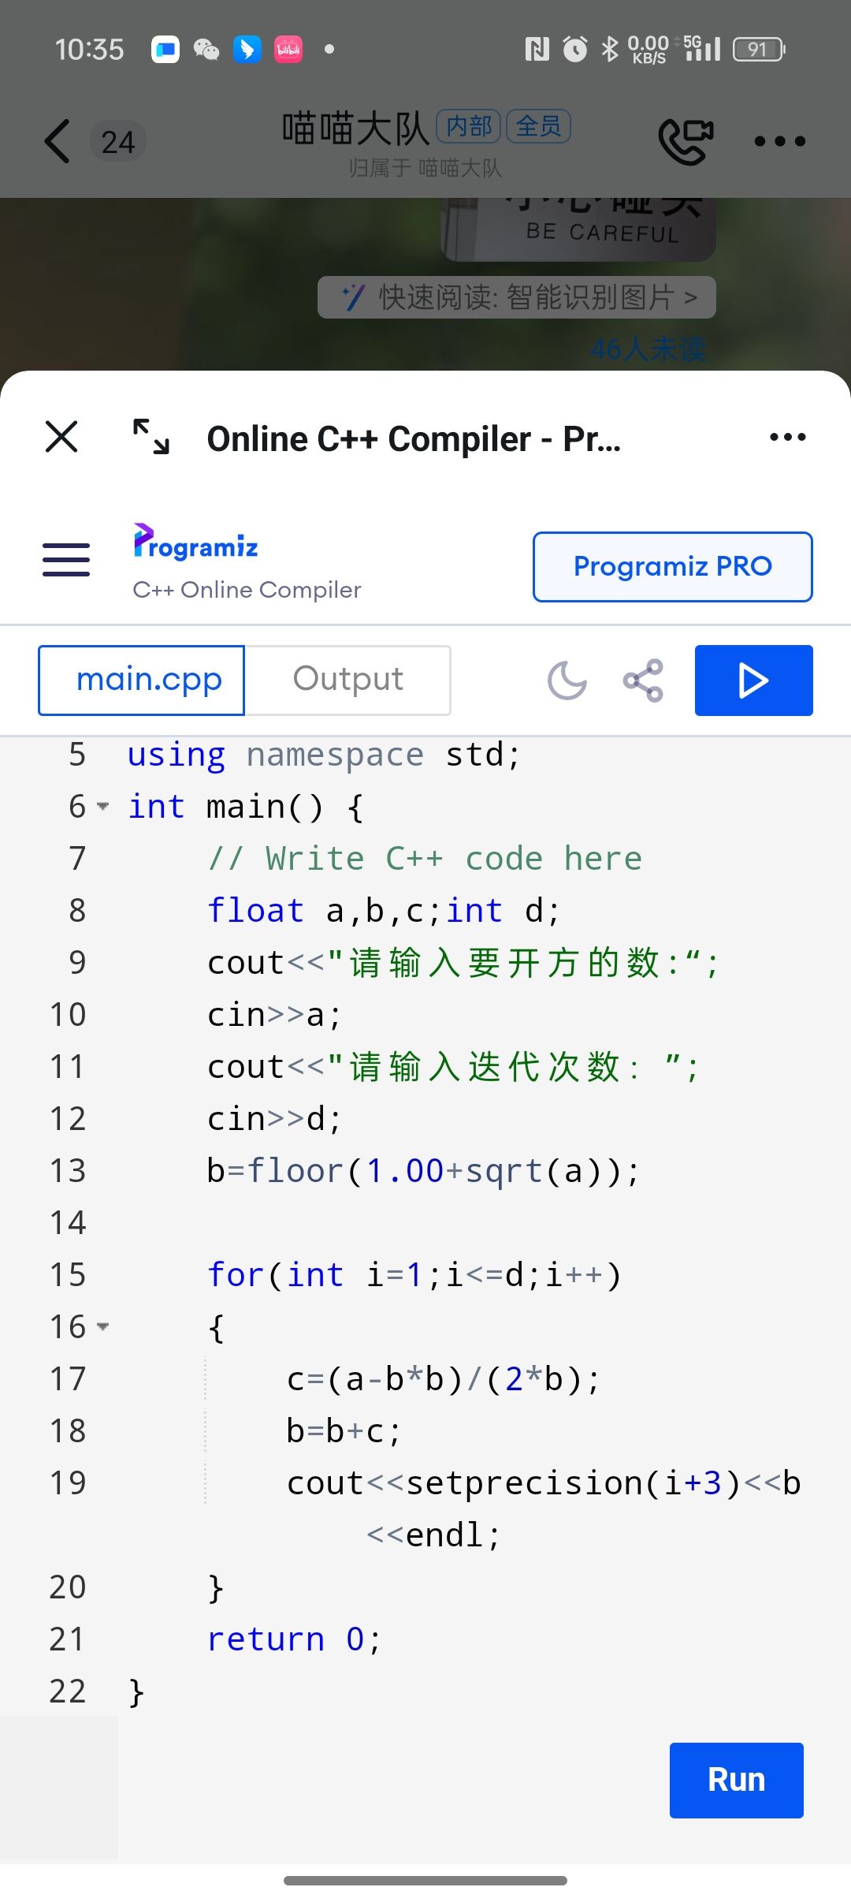Image resolution: width=851 pixels, height=1902 pixels.
Task: Open the chat more options menu
Action: (x=779, y=142)
